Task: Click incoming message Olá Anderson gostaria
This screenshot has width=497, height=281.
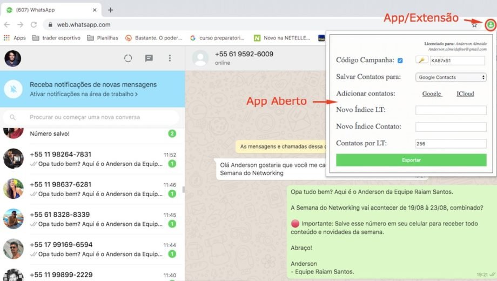Action: point(273,169)
